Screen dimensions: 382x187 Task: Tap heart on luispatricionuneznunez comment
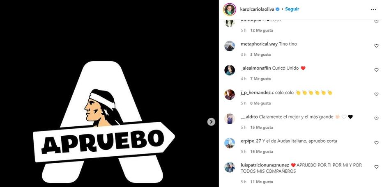coord(376,167)
